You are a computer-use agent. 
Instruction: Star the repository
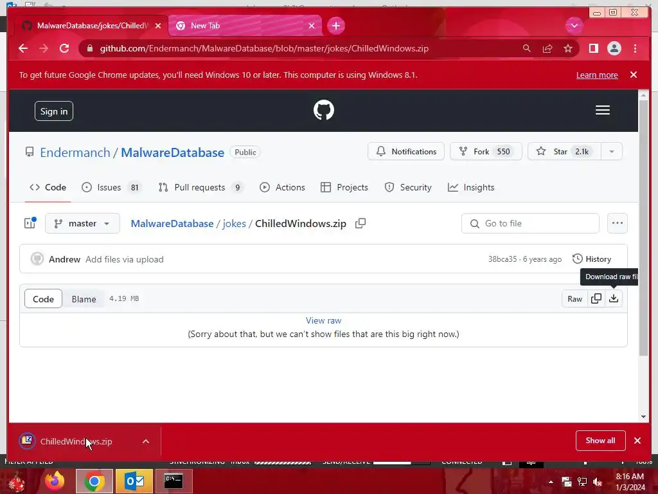pyautogui.click(x=564, y=151)
